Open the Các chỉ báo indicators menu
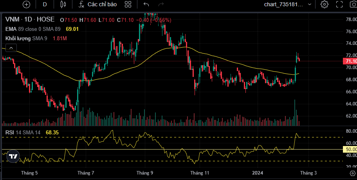Screen dimensions: 357x180 tap(98, 4)
